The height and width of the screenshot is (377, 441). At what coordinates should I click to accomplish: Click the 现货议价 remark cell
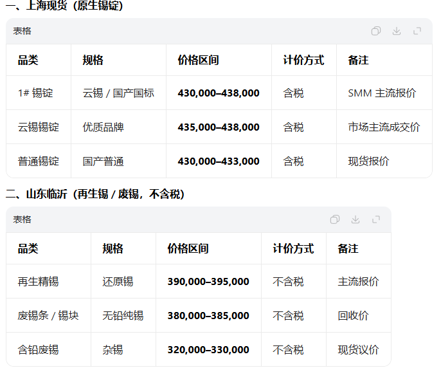coord(358,350)
